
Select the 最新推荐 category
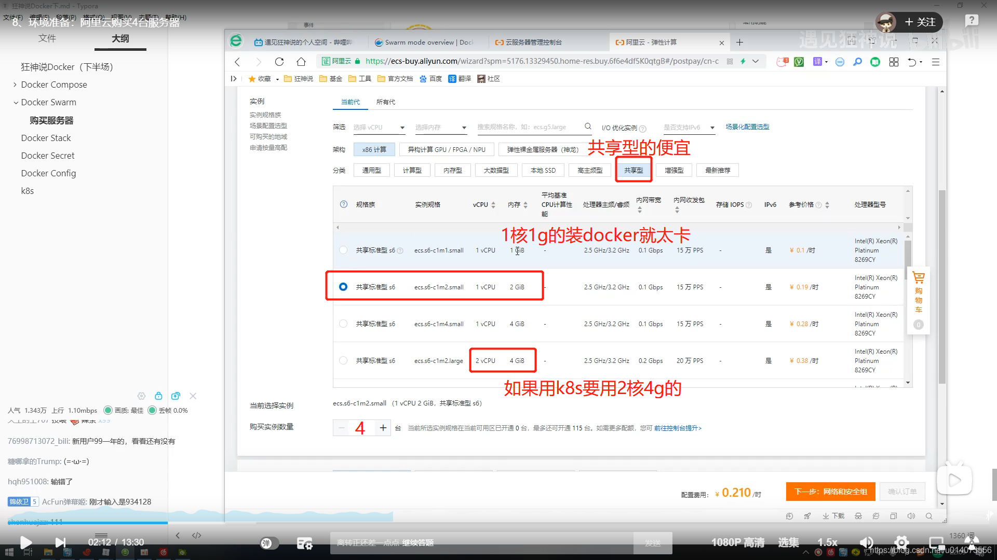tap(718, 171)
